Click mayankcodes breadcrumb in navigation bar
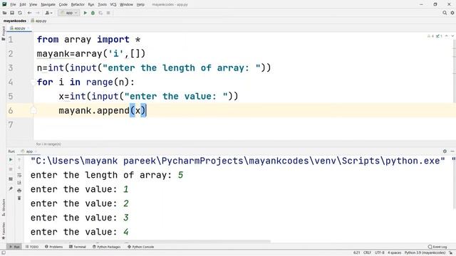Viewport: 456px width, 256px height. pos(15,21)
